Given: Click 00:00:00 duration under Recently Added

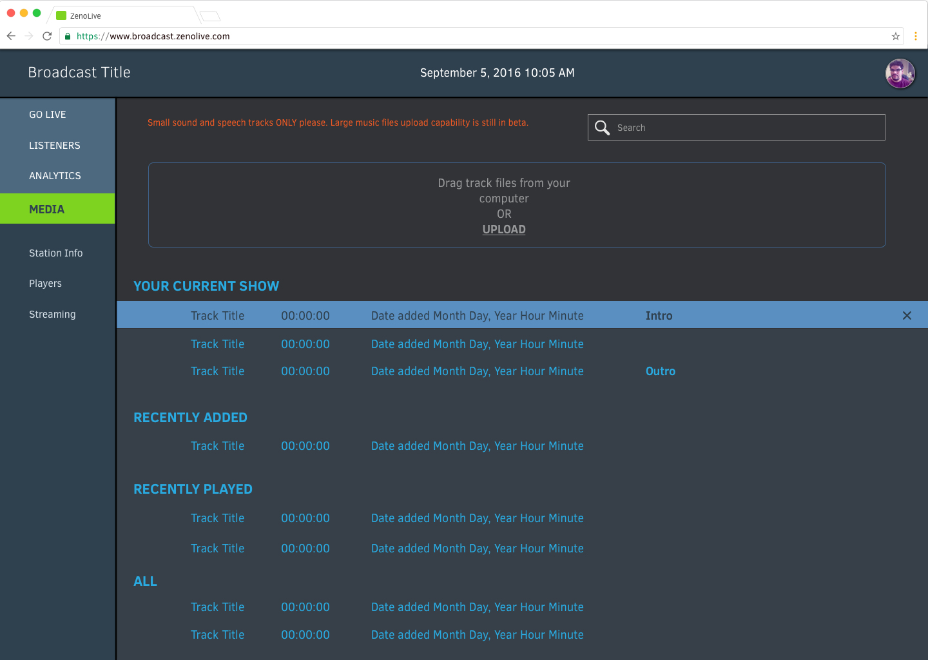Looking at the screenshot, I should (x=305, y=445).
